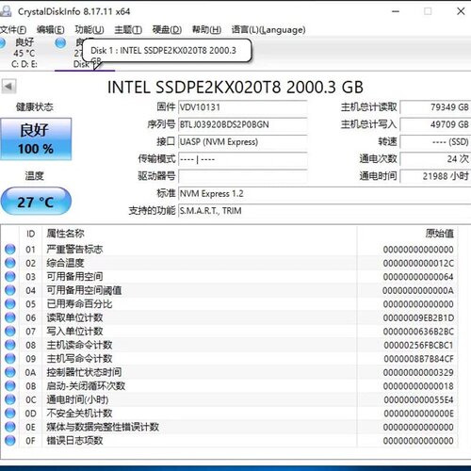Viewport: 471px width, 471px height.
Task: Click the 固件 field VDV10131
Action: [242, 107]
